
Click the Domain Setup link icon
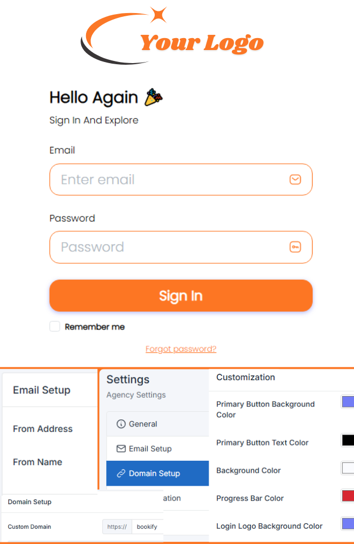coord(121,473)
